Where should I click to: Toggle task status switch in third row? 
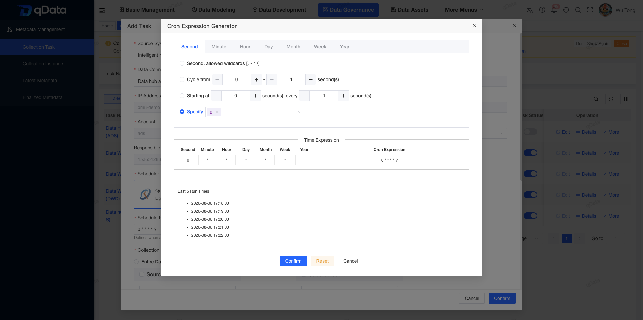pyautogui.click(x=530, y=174)
